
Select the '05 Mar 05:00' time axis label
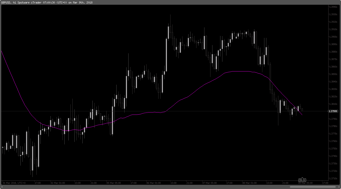click(x=114, y=183)
